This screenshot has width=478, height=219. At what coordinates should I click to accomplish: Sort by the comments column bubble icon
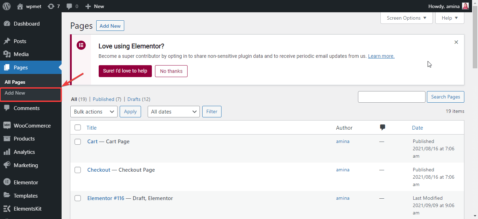(382, 128)
